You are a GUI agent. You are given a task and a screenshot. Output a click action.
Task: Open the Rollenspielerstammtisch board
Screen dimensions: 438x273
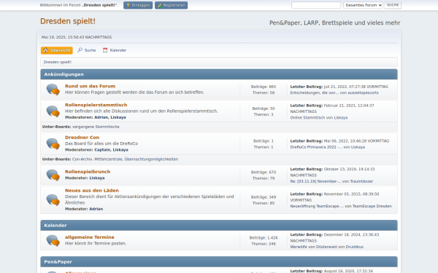(x=96, y=105)
